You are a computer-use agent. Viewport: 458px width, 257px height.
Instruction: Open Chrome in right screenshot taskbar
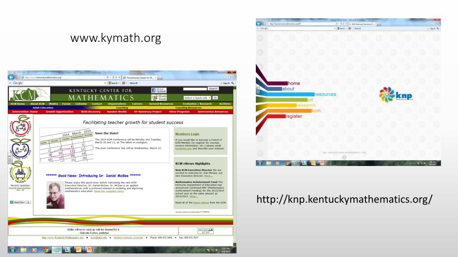tap(287, 163)
